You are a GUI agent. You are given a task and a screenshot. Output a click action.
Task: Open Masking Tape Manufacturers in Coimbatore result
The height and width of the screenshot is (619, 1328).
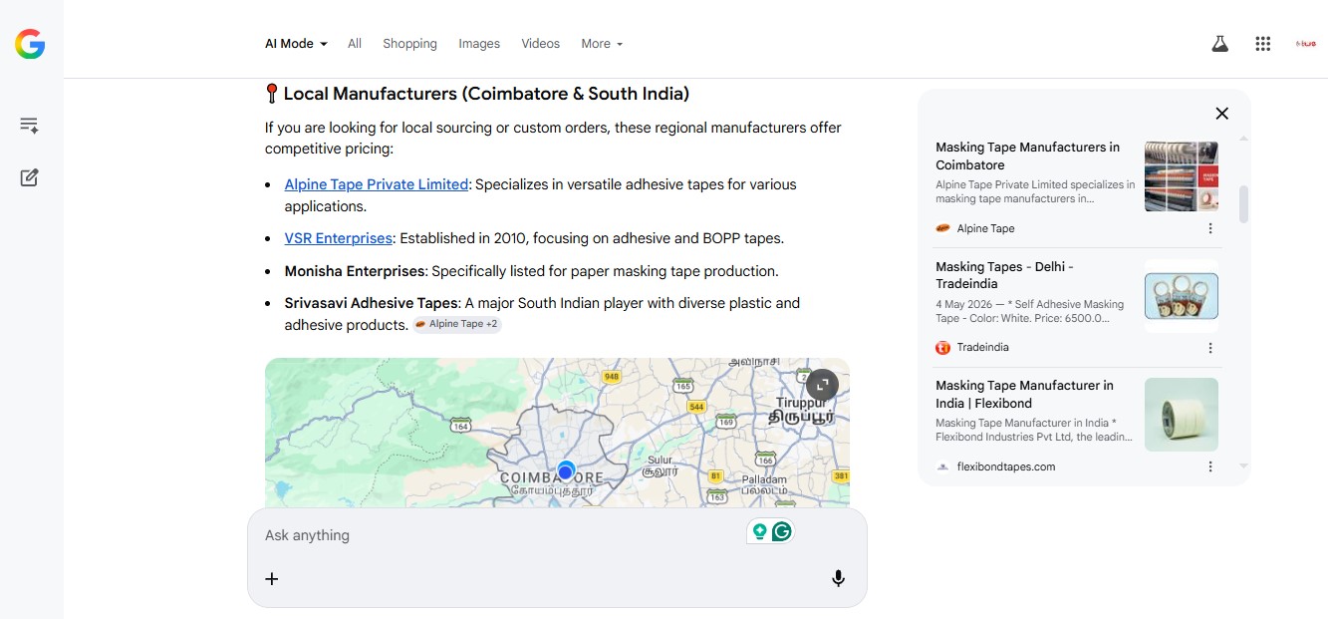[x=1028, y=155]
